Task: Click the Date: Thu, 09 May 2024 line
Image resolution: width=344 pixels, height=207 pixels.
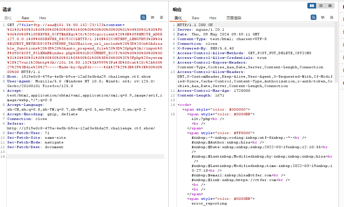Action: click(218, 34)
